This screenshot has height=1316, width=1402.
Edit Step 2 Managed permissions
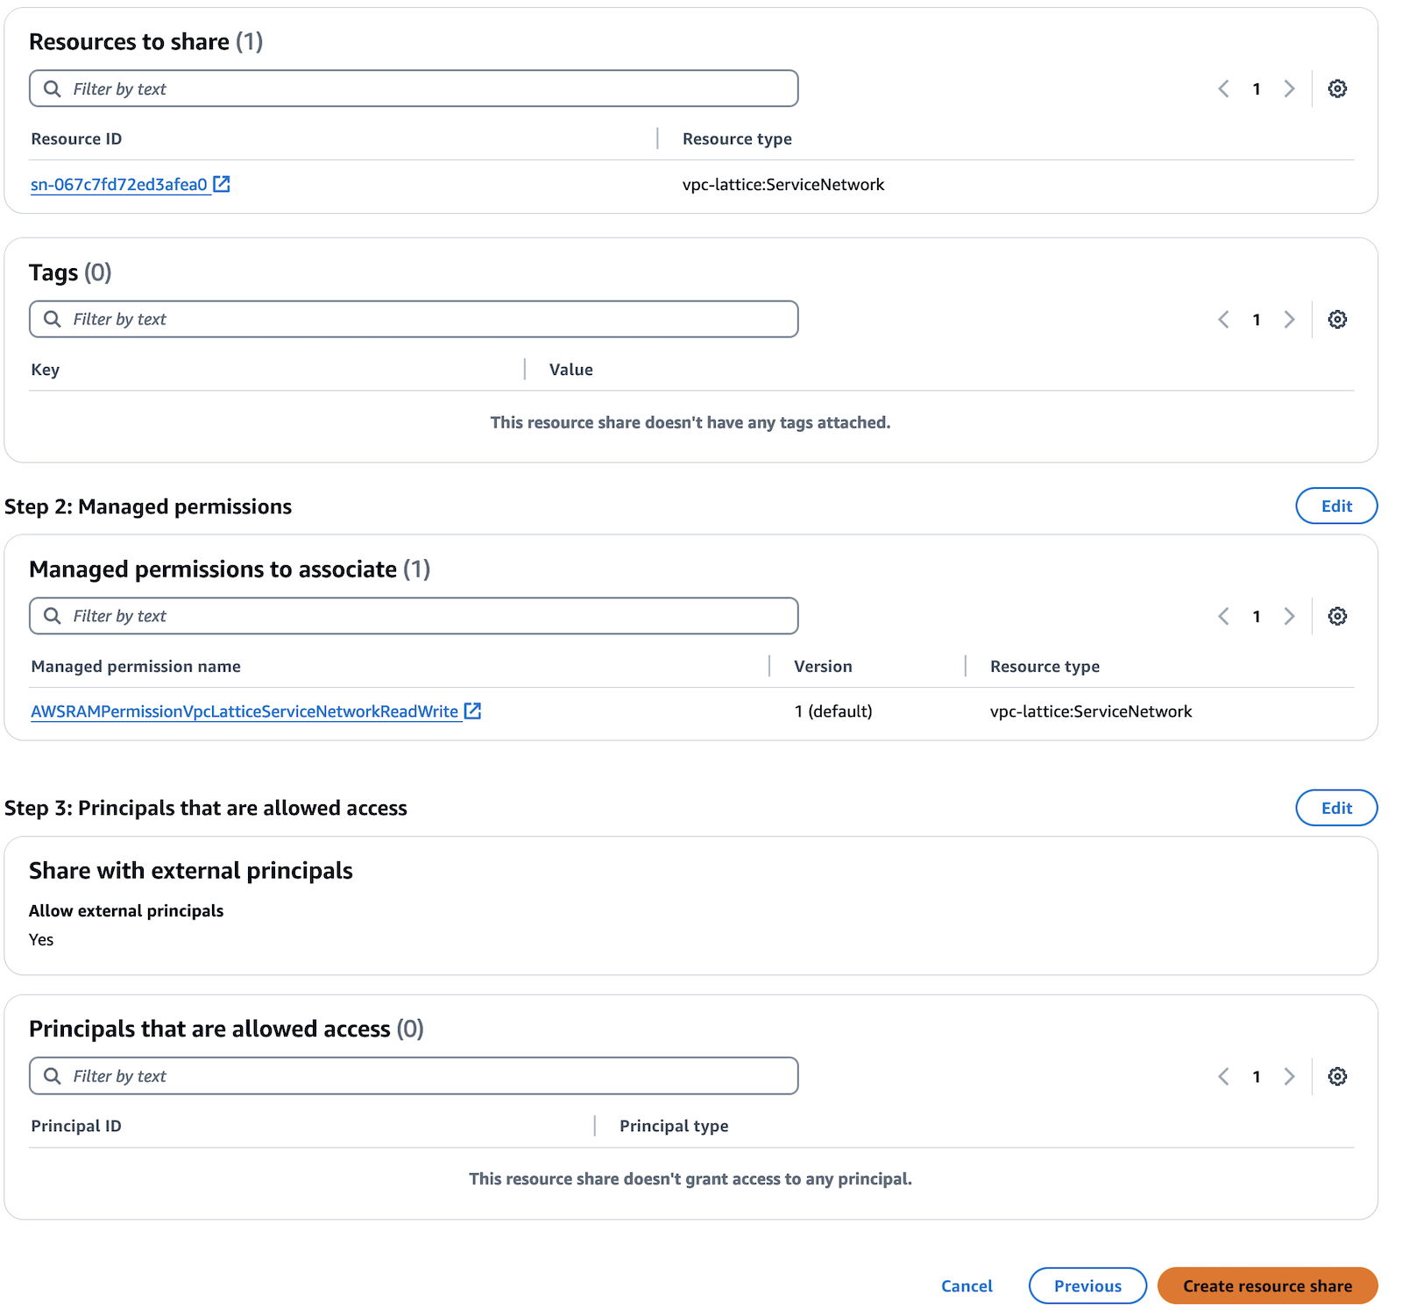pos(1335,506)
